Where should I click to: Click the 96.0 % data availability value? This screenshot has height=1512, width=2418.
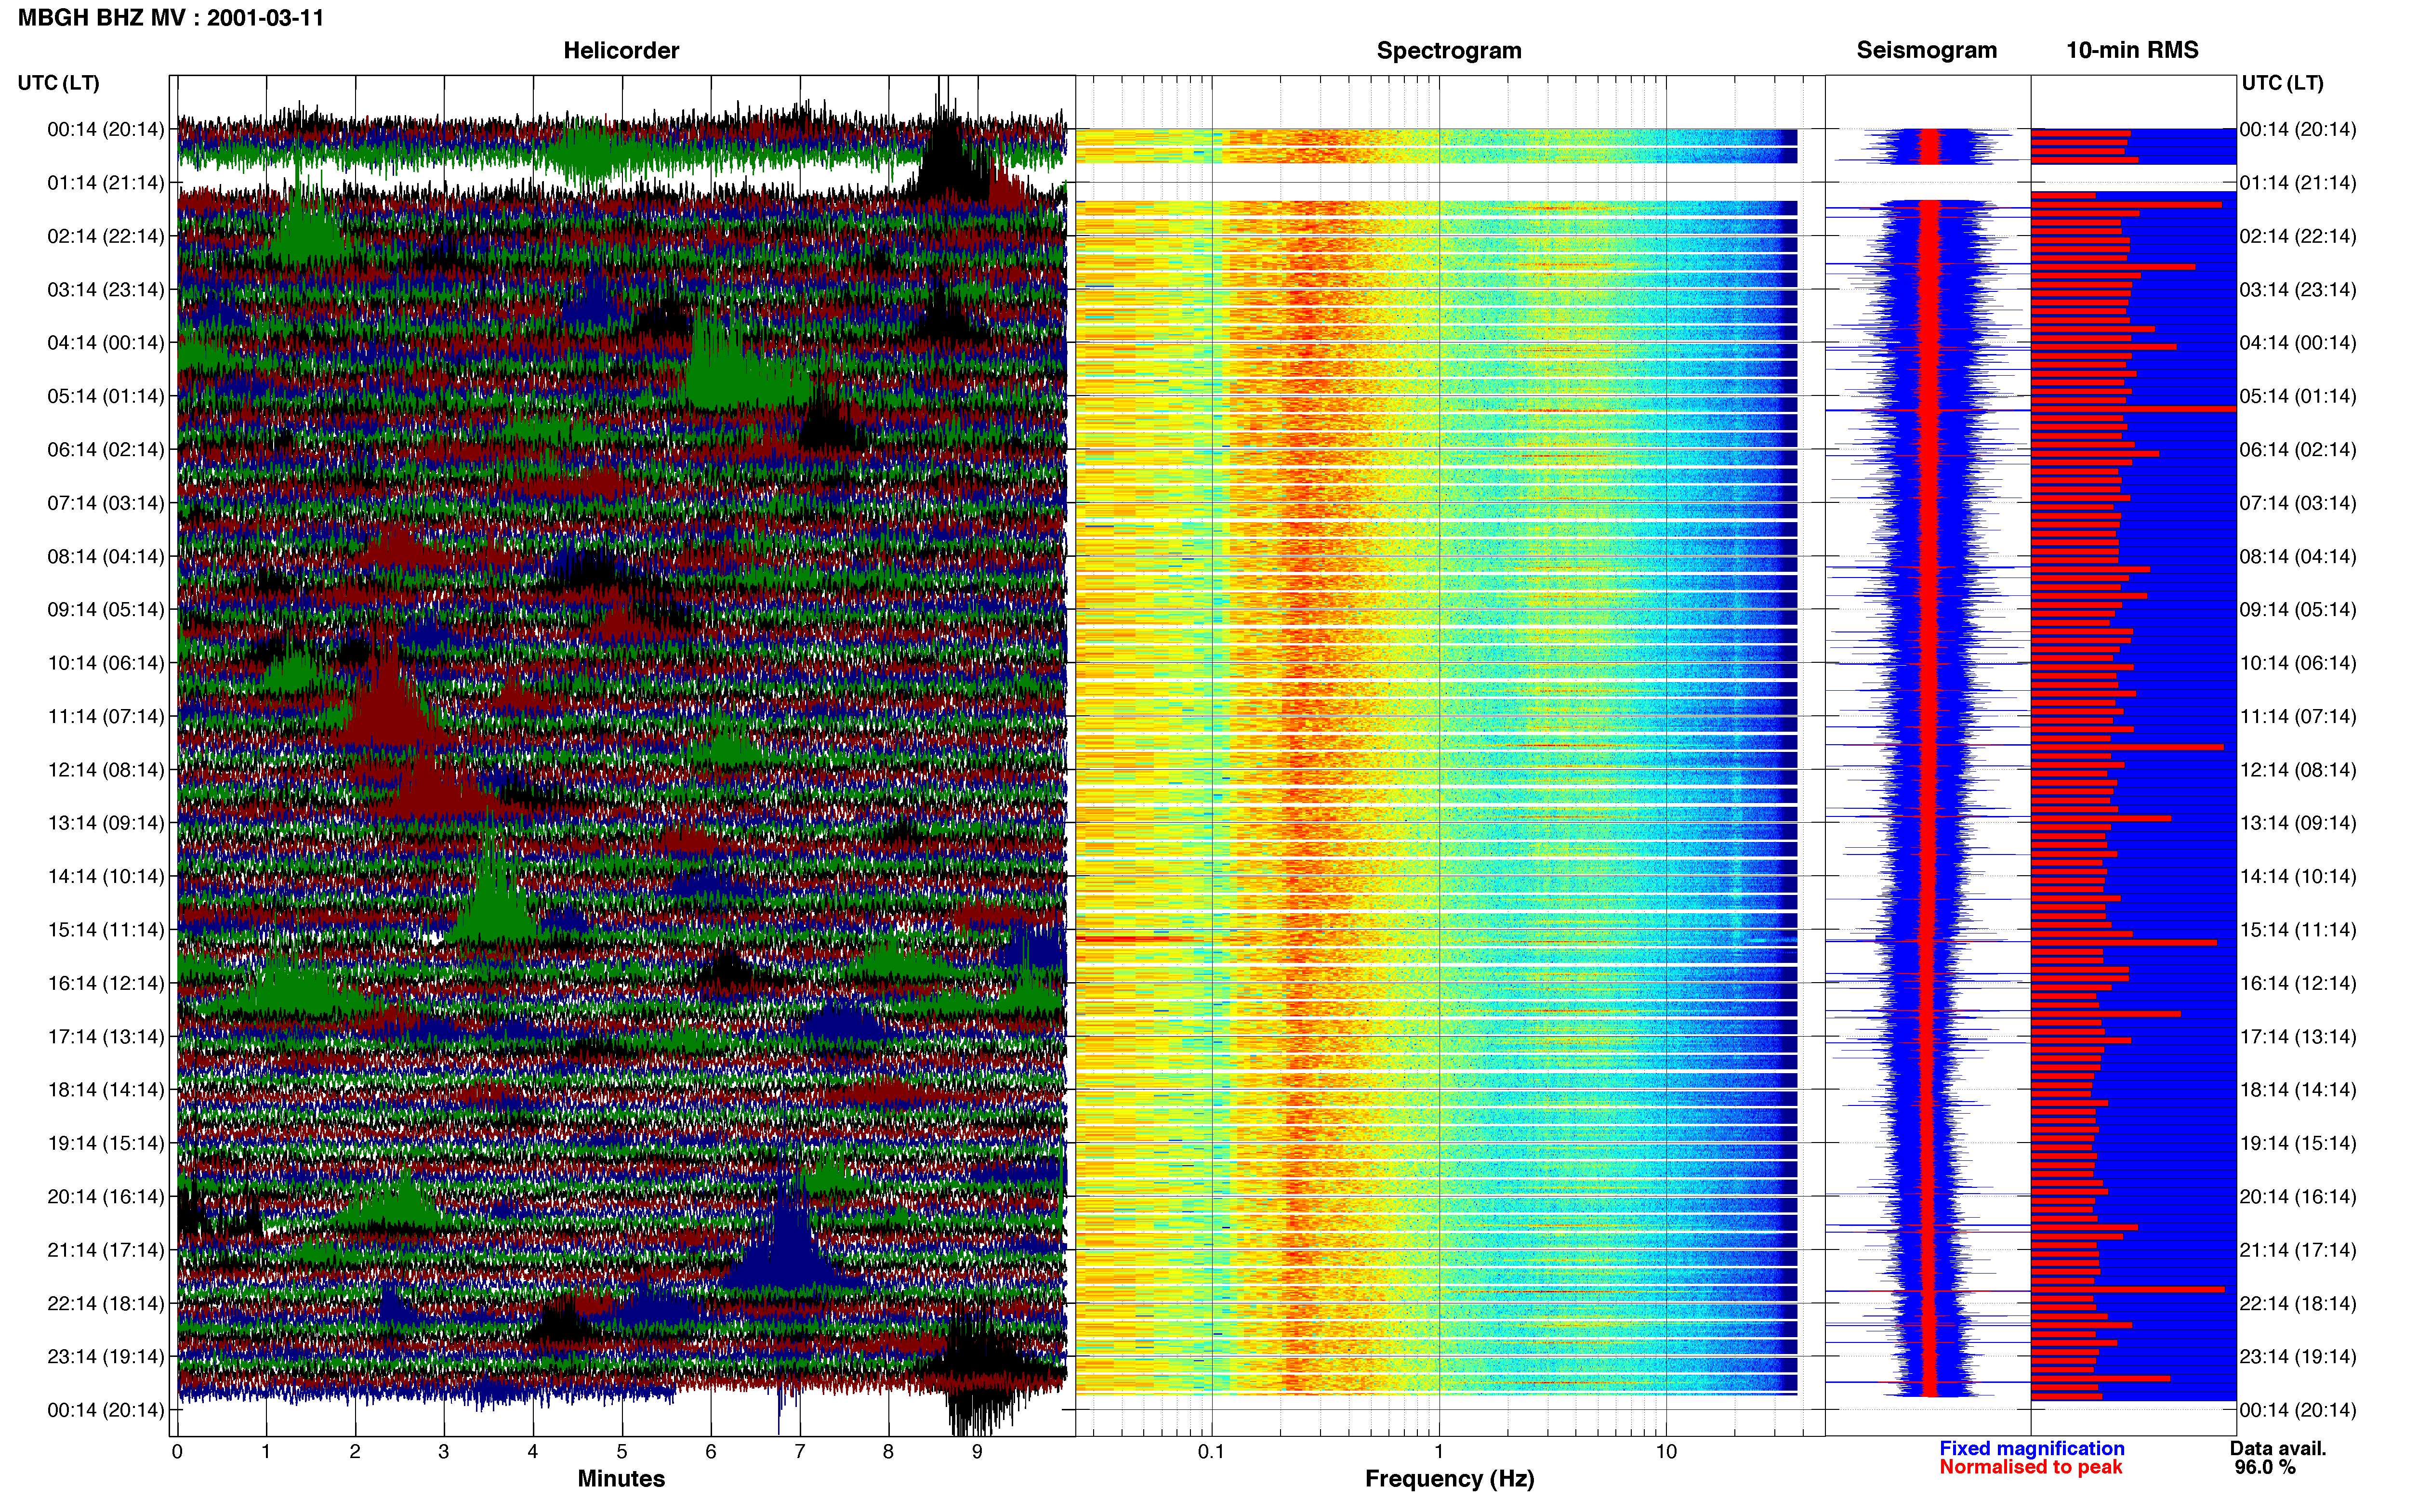tap(2265, 1467)
